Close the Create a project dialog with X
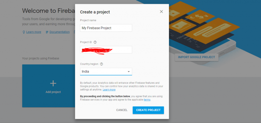This screenshot has width=261, height=123. click(161, 12)
